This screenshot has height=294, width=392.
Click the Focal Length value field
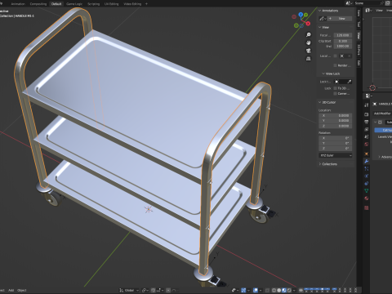coord(343,35)
